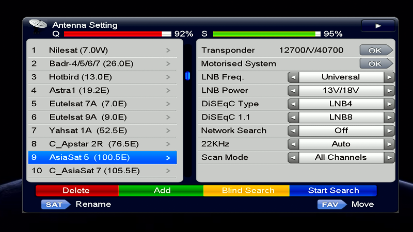413x232 pixels.
Task: Pick Eutelsat 9A (9.0E) satellite
Action: coord(102,118)
